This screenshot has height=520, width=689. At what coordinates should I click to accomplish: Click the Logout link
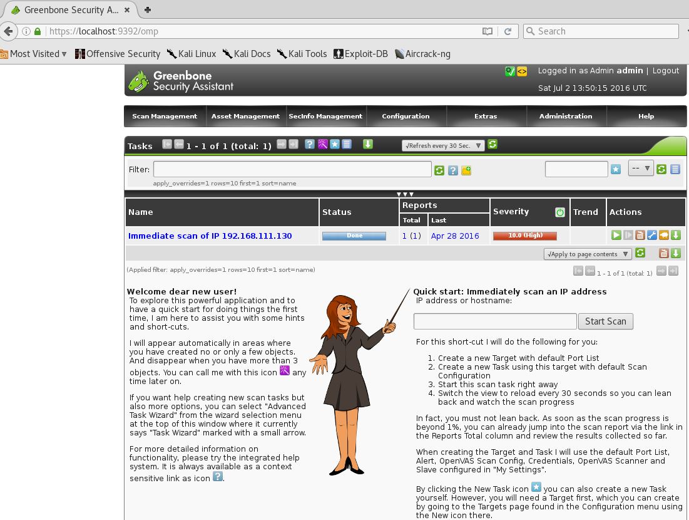tap(666, 70)
